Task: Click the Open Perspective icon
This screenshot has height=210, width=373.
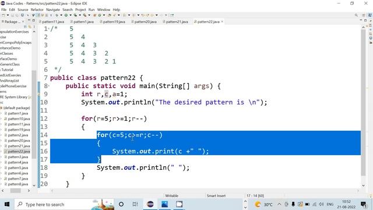Action: click(364, 15)
